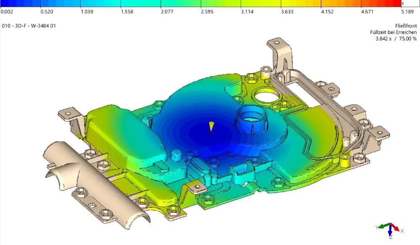The image size is (420, 245).
Task: Click the circular hole in the yellow-green area
Action: click(x=266, y=95)
